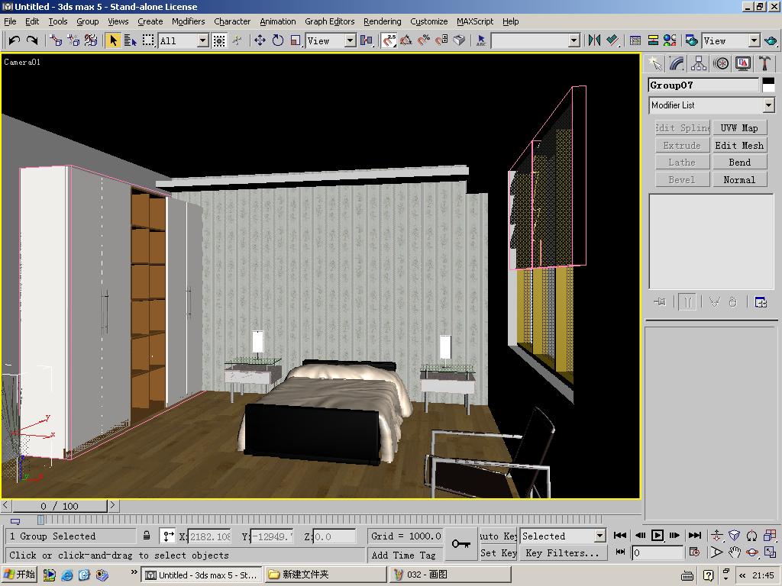The width and height of the screenshot is (782, 586).
Task: Click the Play Animation button
Action: (x=658, y=536)
